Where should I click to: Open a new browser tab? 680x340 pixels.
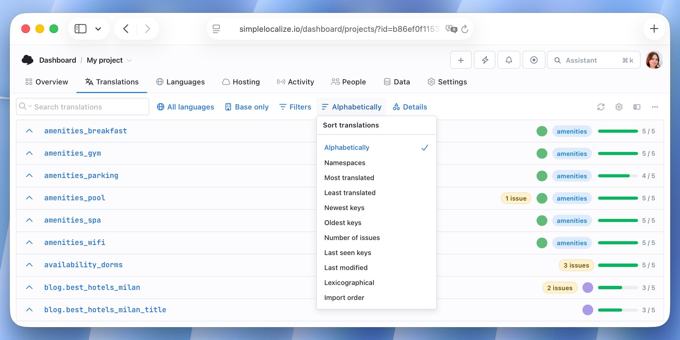point(654,29)
